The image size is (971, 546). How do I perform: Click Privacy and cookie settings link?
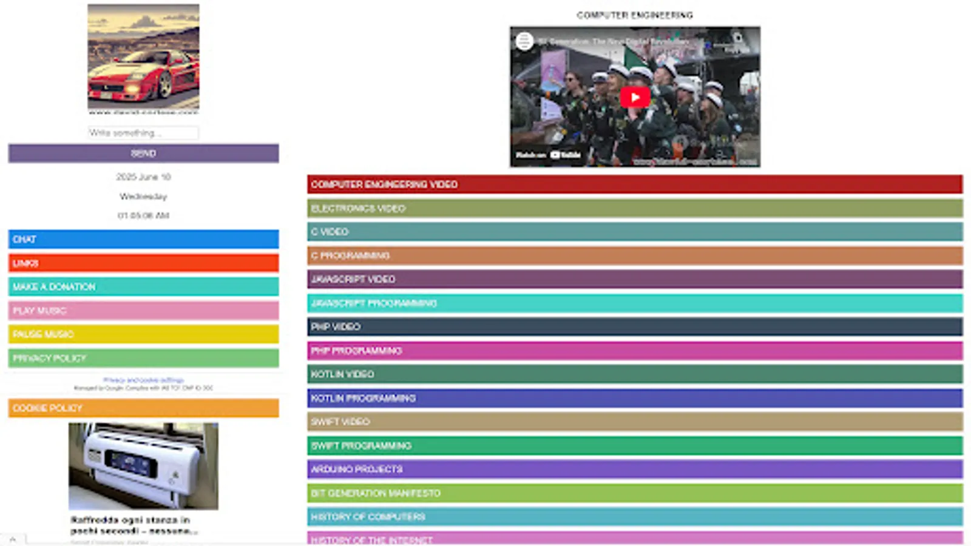pyautogui.click(x=143, y=379)
